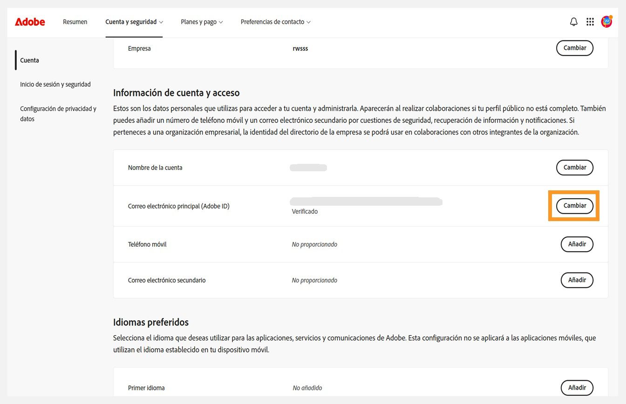Click the Verificado status label
The height and width of the screenshot is (404, 626).
305,211
